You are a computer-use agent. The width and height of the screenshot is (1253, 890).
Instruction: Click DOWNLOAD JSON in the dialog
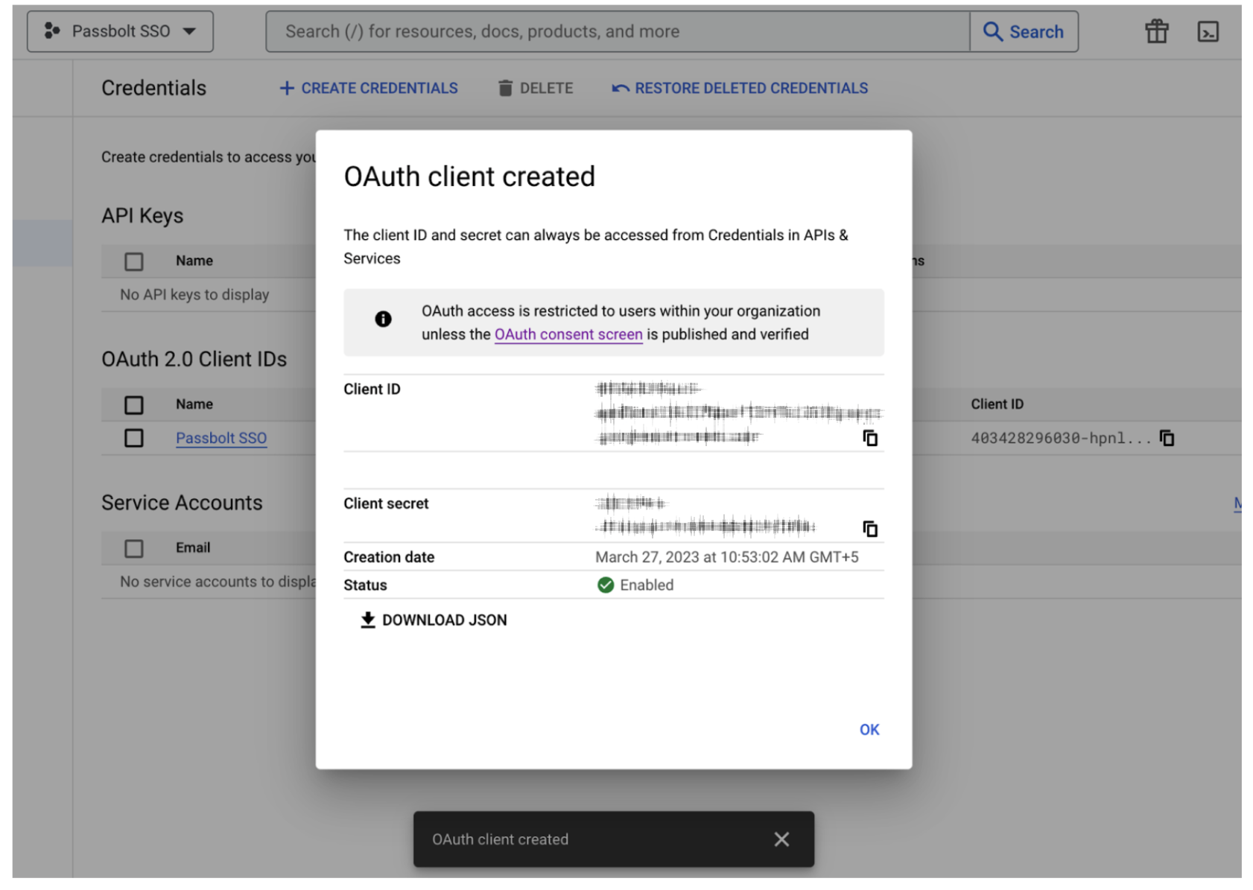434,620
